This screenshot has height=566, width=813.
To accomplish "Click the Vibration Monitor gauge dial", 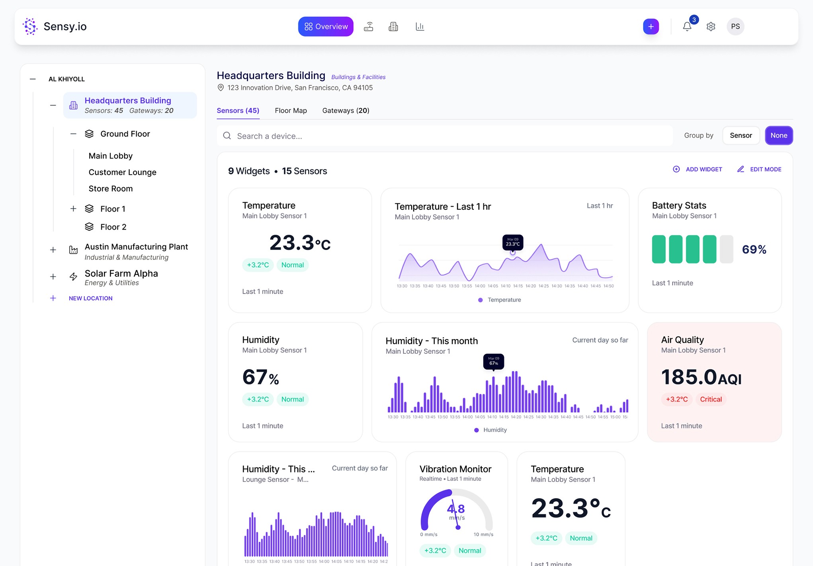I will click(x=456, y=511).
